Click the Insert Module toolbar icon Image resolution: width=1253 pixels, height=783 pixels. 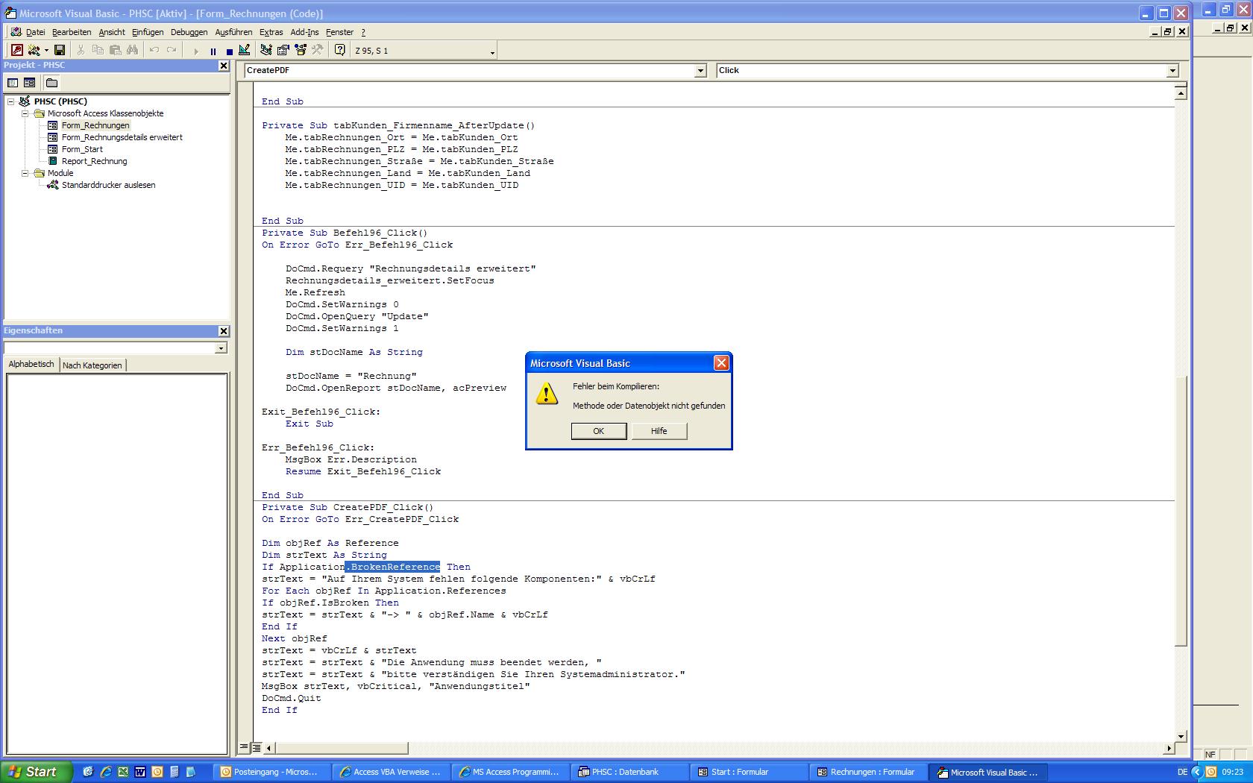(x=34, y=51)
